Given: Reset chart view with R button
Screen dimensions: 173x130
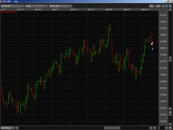Looking at the screenshot, I should [170, 128].
